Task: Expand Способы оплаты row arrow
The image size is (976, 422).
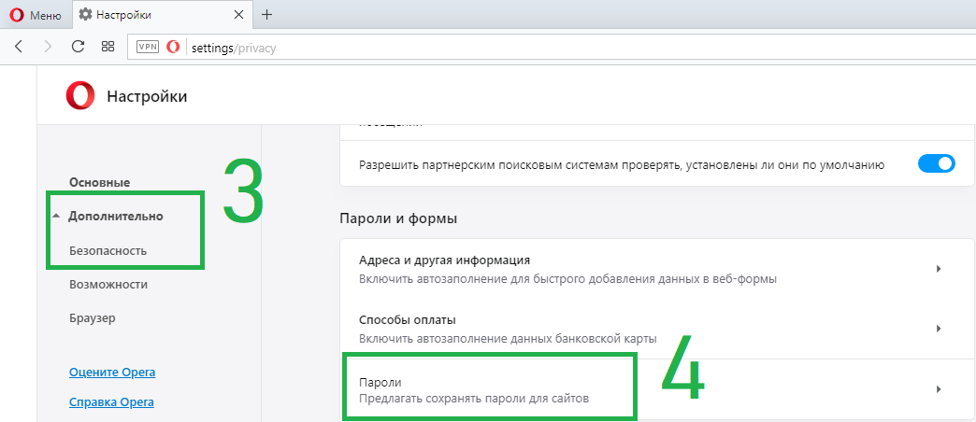Action: pyautogui.click(x=937, y=329)
